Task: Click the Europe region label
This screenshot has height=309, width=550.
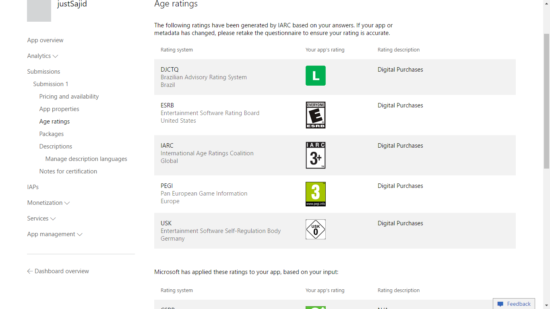Action: click(x=170, y=201)
